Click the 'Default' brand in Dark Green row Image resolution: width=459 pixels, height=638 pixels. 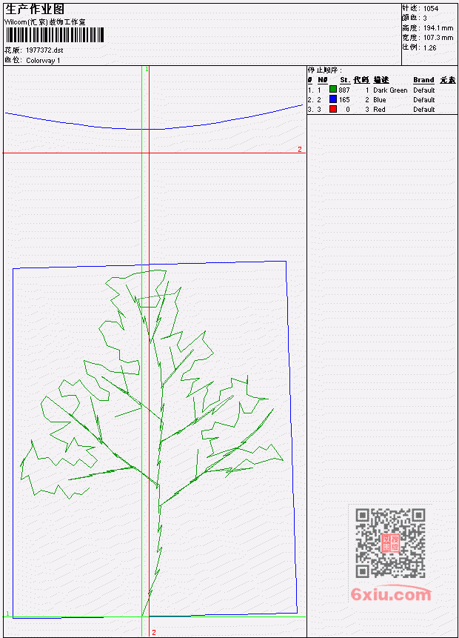pyautogui.click(x=424, y=90)
